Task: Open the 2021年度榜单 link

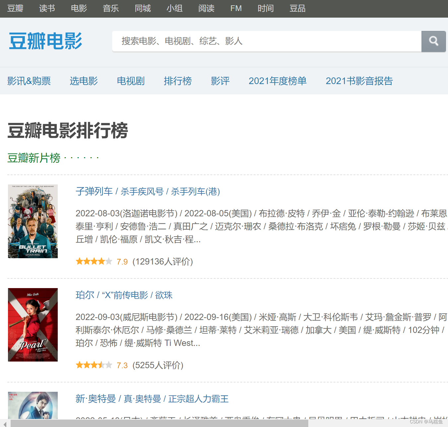Action: click(278, 81)
